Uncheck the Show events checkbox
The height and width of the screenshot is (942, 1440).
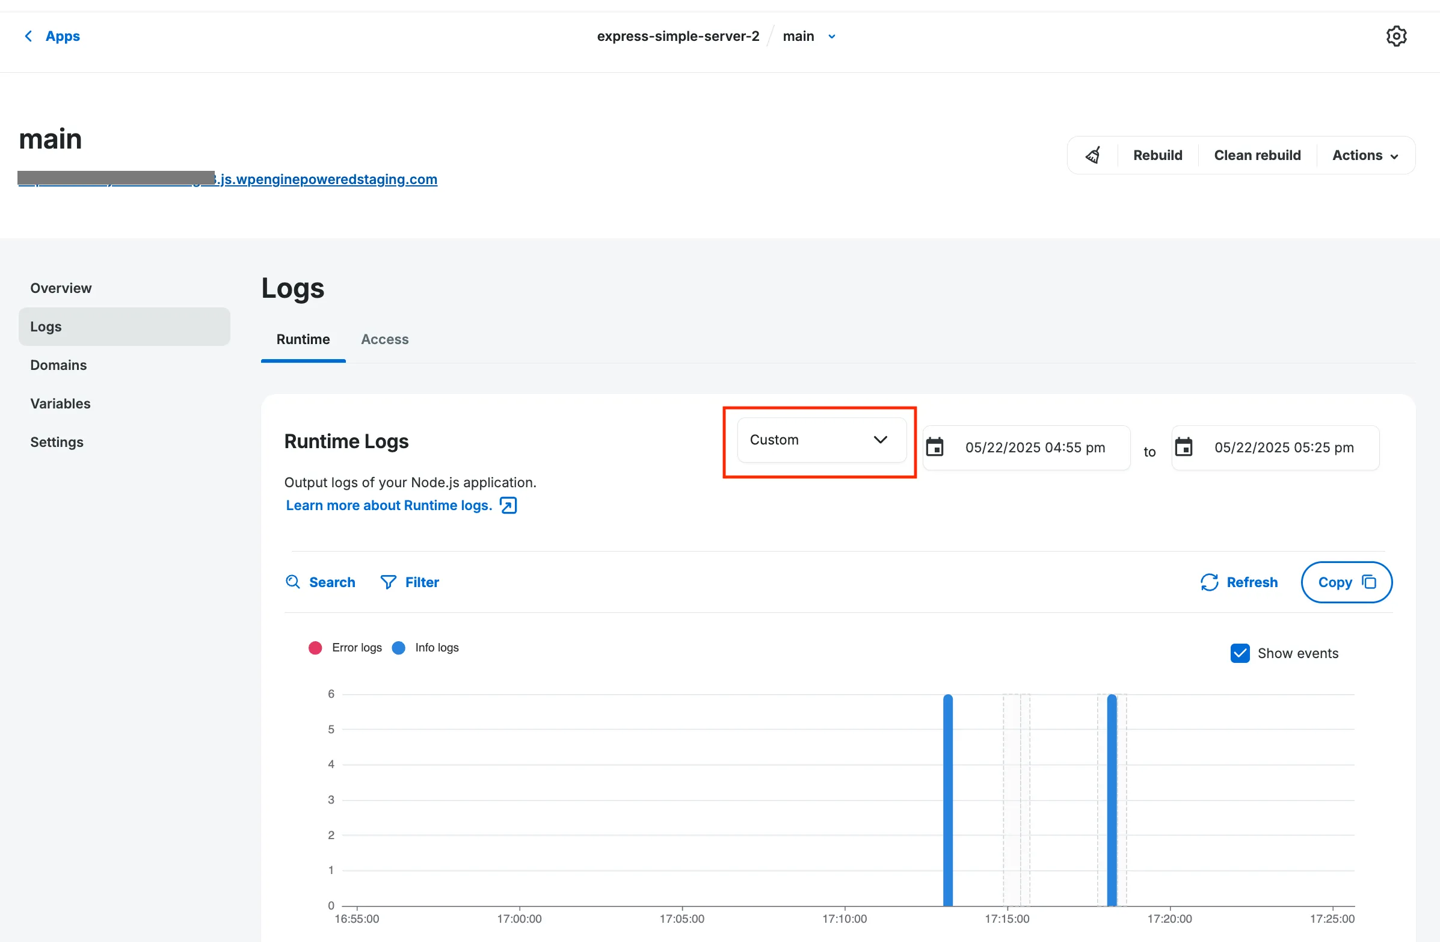point(1240,653)
